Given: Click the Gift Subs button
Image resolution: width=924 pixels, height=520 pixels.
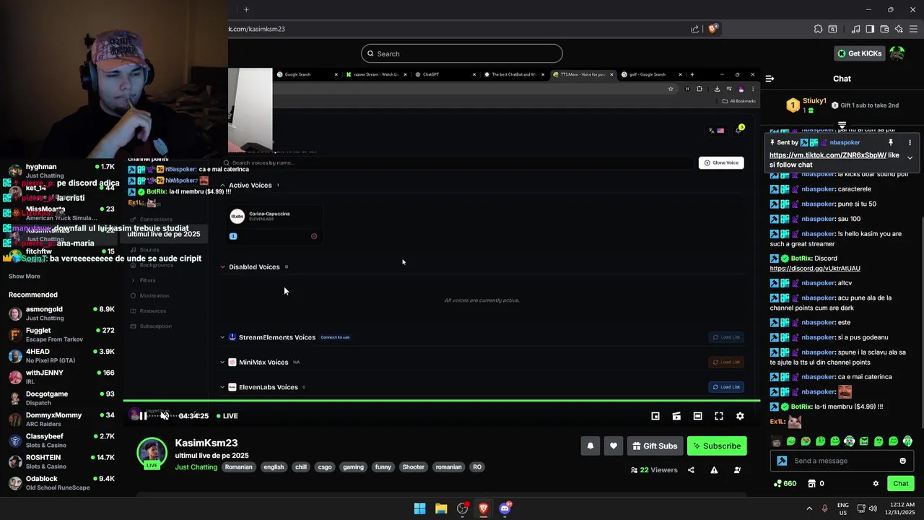Looking at the screenshot, I should click(x=655, y=446).
